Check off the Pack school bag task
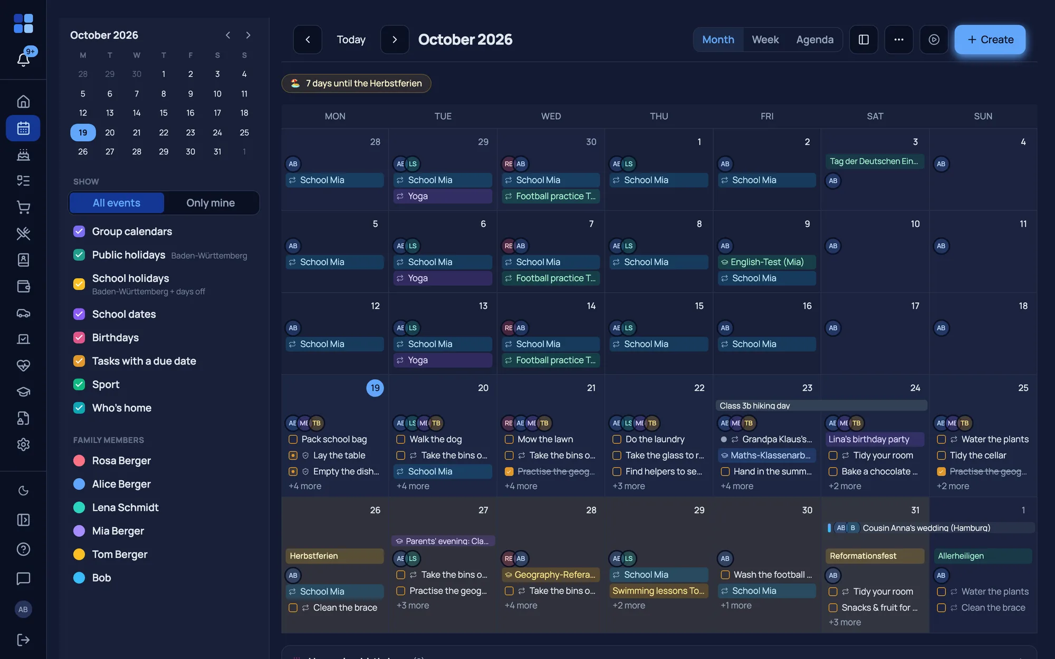The image size is (1055, 659). (x=293, y=439)
